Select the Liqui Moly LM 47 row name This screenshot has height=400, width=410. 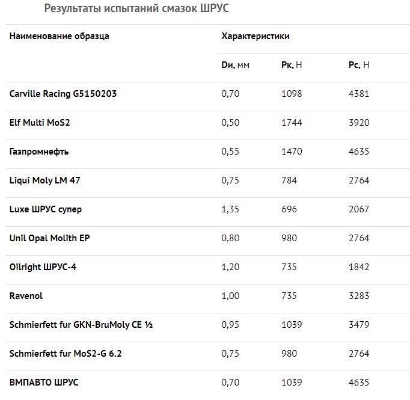pos(44,180)
